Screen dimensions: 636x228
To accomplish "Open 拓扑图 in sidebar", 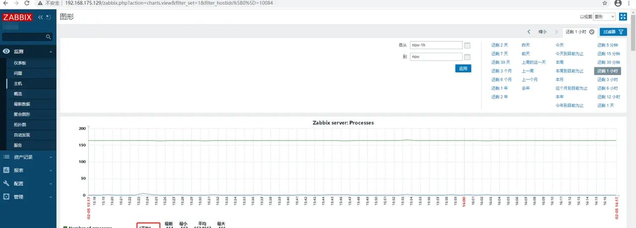I will pyautogui.click(x=20, y=125).
